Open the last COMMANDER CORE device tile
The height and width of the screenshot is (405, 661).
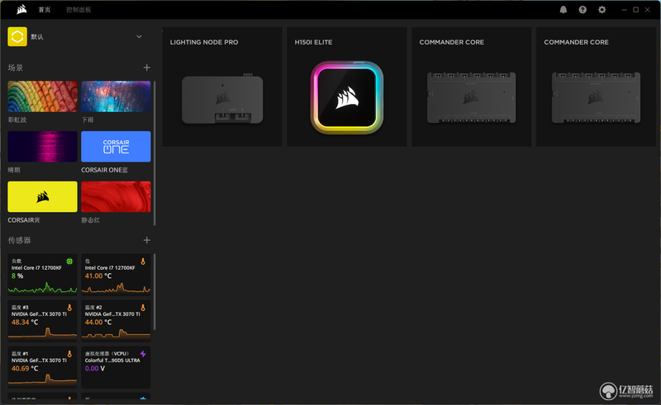coord(596,87)
